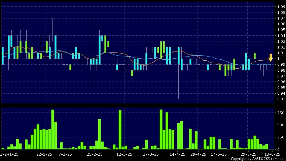Click the isolated tall volume bar above 12-3-25
This screenshot has height=161, width=286.
click(120, 130)
